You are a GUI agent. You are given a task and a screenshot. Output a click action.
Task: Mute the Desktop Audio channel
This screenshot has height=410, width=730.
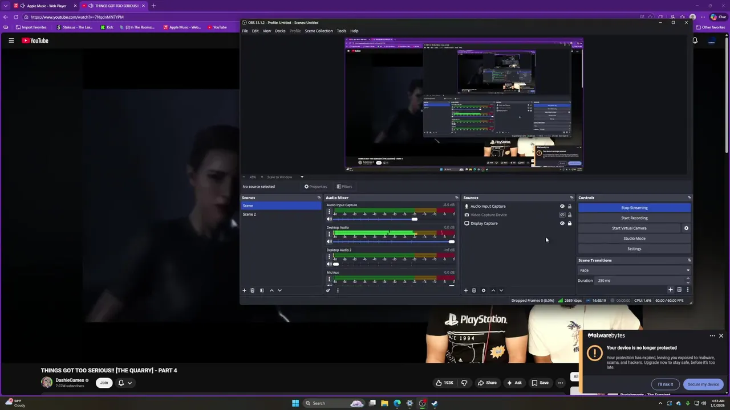[329, 241]
